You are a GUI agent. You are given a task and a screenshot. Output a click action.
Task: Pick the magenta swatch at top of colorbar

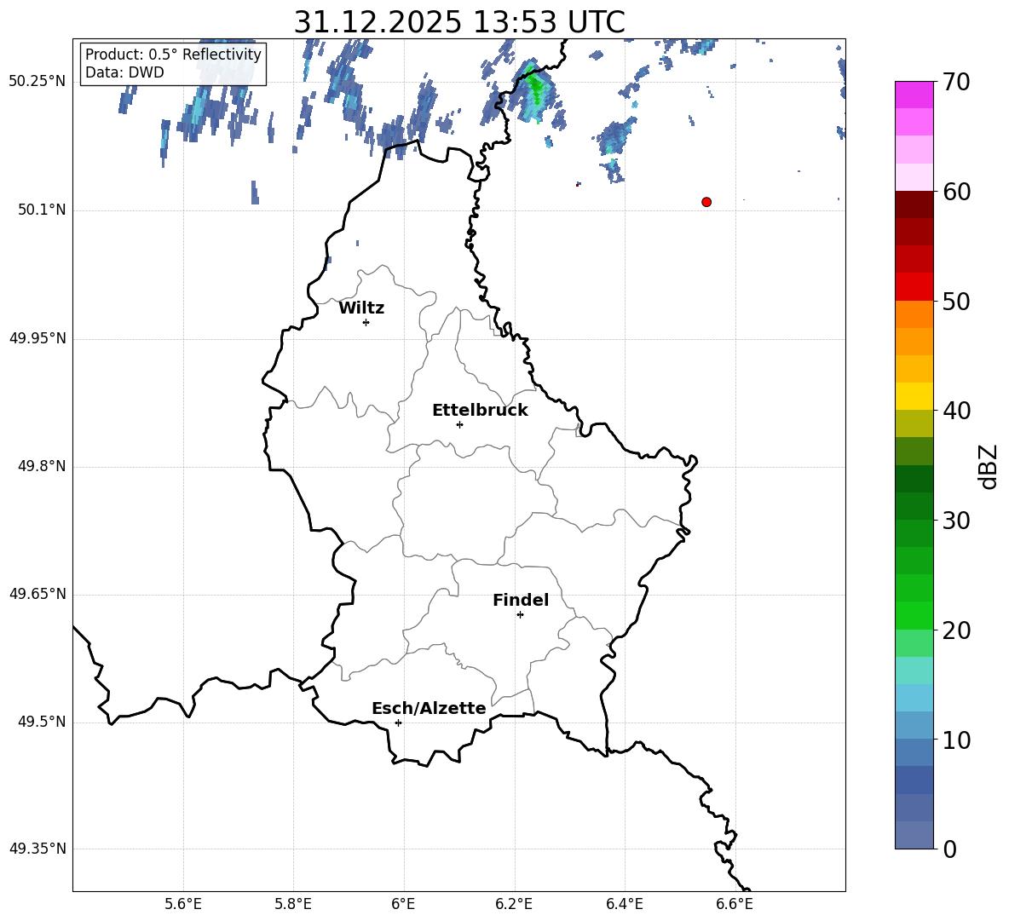click(x=914, y=95)
